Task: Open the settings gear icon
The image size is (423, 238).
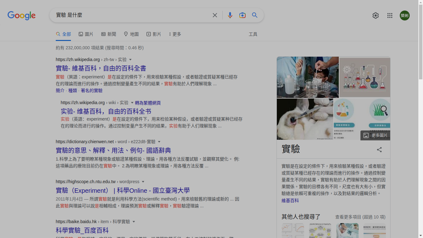Action: pyautogui.click(x=375, y=15)
